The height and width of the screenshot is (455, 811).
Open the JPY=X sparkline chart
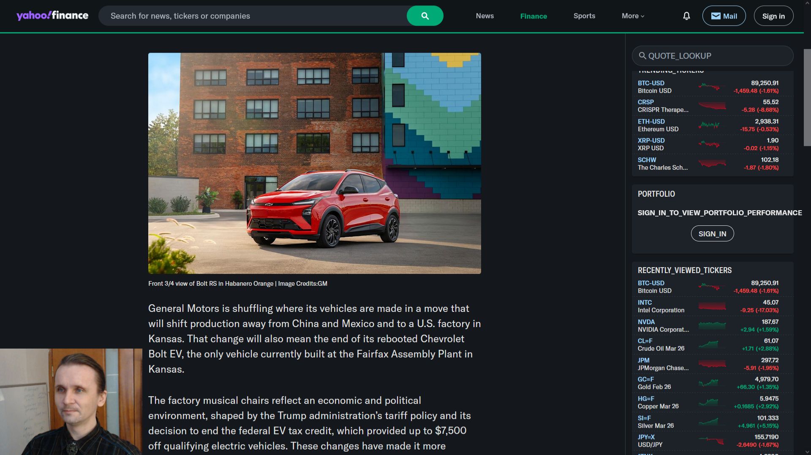click(711, 441)
